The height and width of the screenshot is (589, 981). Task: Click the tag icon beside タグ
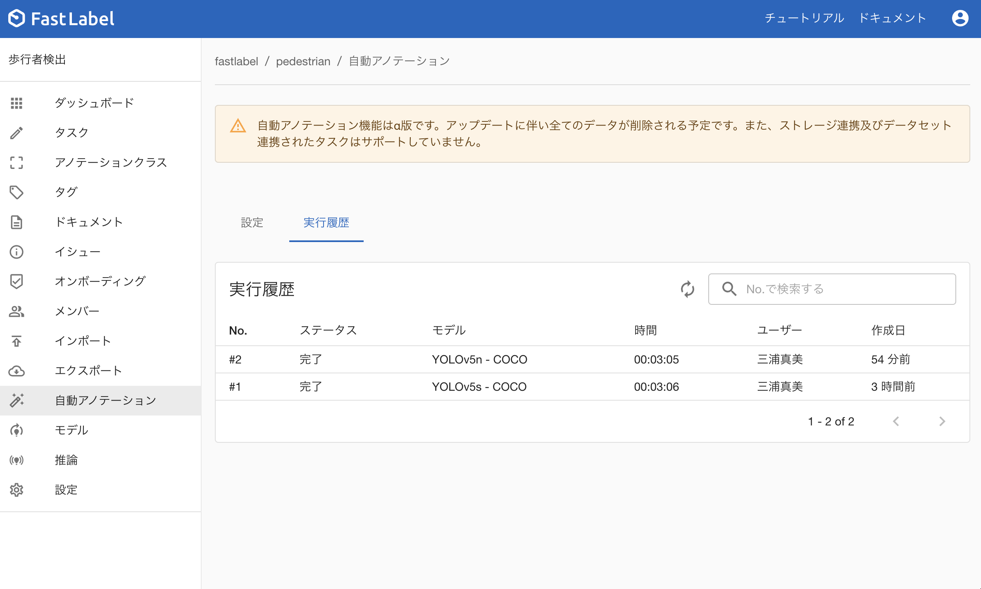click(x=17, y=192)
